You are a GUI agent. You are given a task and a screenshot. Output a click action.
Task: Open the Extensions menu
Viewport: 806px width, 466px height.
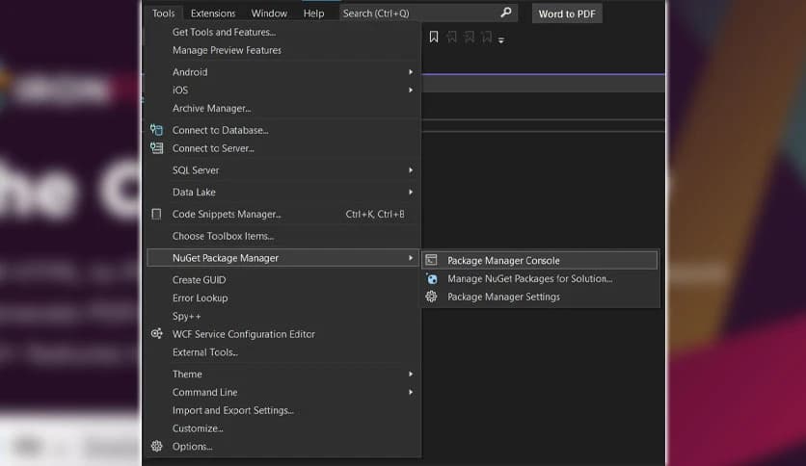(x=212, y=13)
